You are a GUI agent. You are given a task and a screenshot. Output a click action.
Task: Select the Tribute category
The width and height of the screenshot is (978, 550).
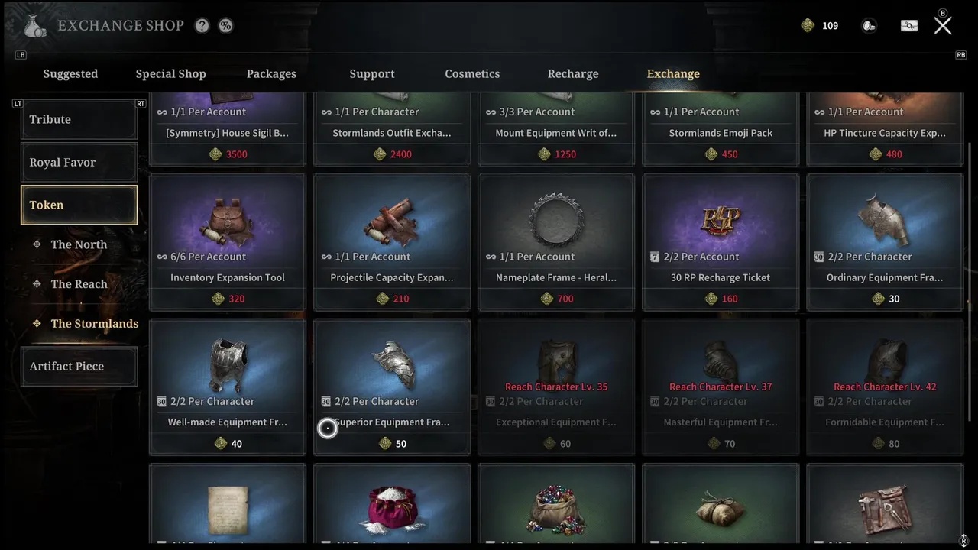[79, 119]
